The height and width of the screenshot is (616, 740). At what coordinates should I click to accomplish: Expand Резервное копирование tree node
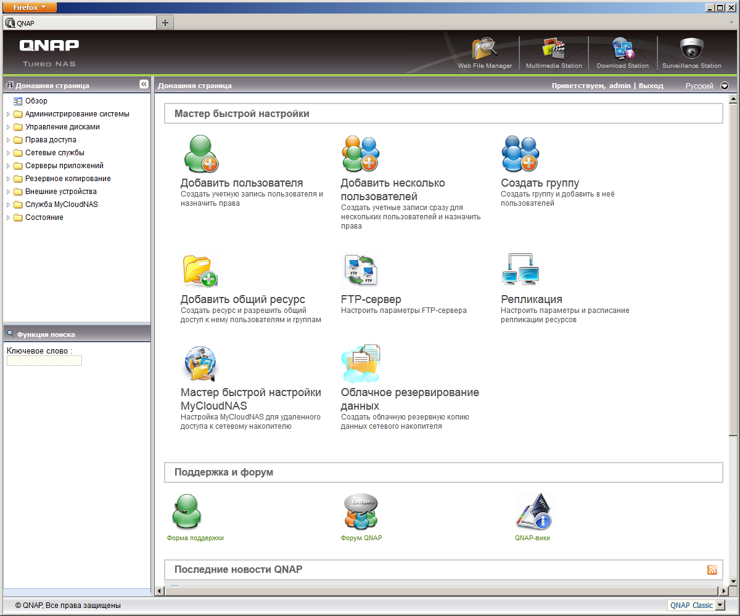8,179
